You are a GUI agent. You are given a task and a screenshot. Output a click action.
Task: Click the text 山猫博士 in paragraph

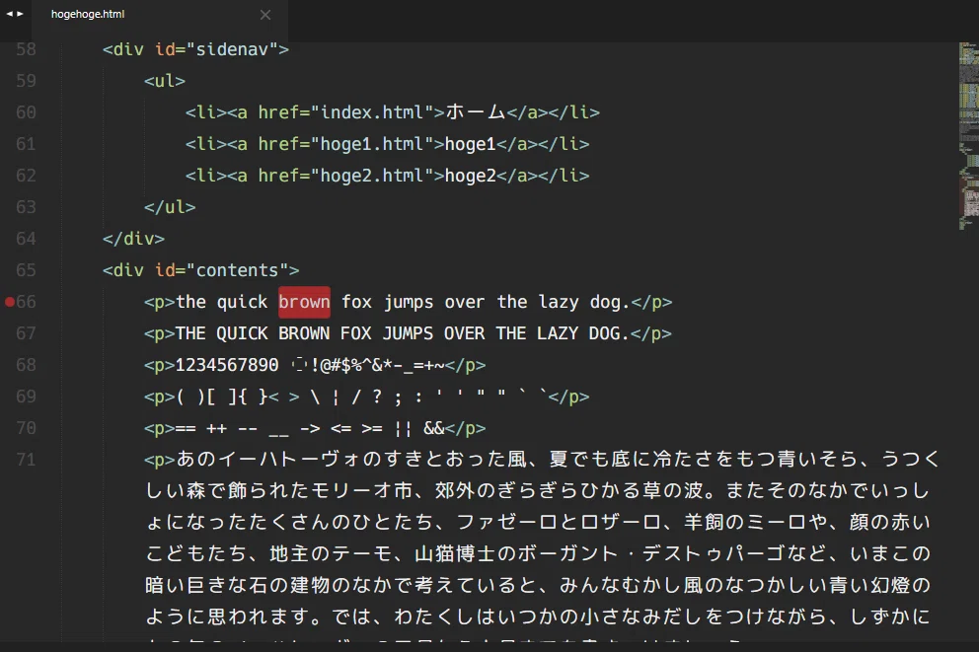point(455,553)
